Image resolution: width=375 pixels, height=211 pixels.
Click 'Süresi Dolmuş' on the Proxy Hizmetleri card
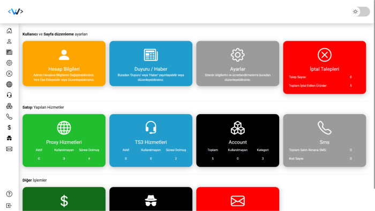[x=89, y=150]
